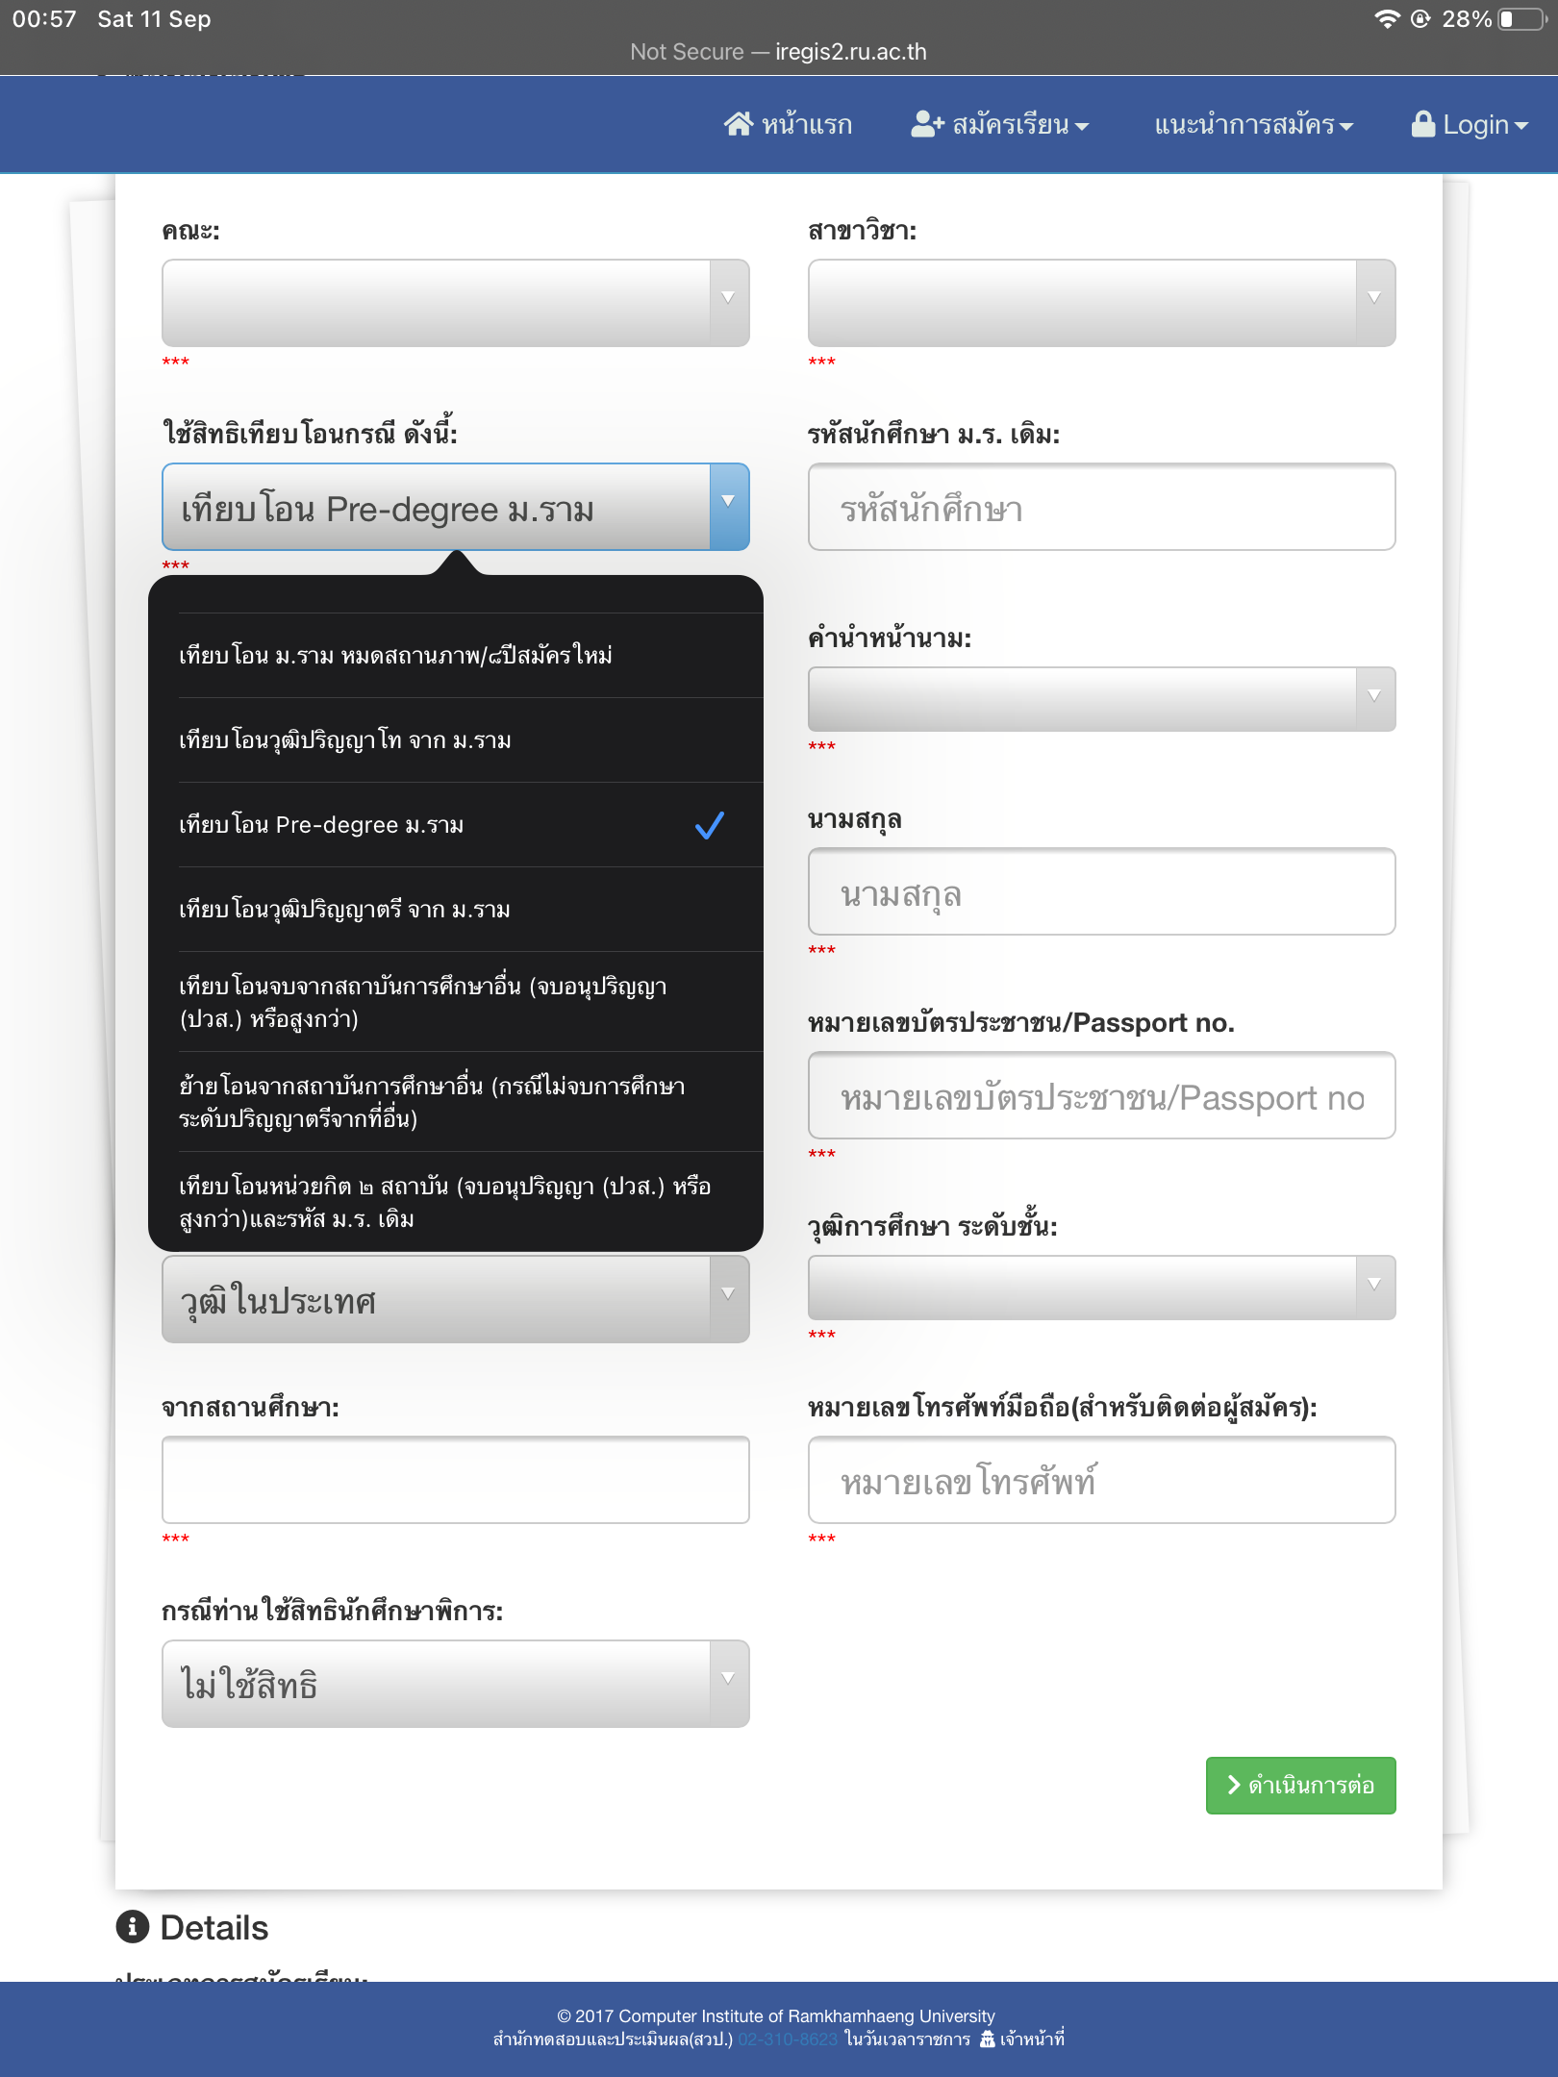
Task: Click the รหัสนักศึกษา input field
Action: coord(1102,507)
